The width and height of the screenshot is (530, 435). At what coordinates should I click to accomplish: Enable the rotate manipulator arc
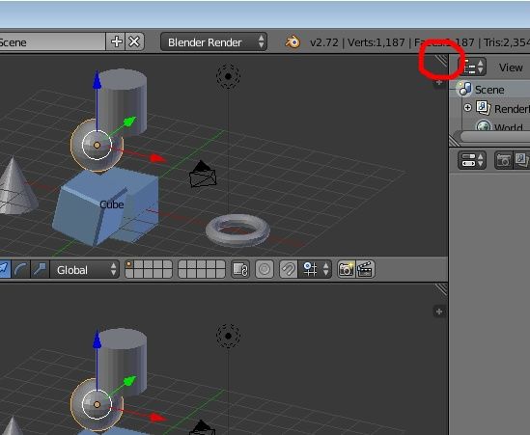(20, 269)
